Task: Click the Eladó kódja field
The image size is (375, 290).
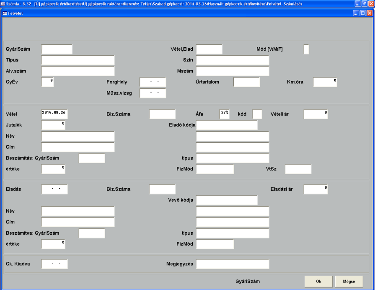Action: pyautogui.click(x=227, y=125)
